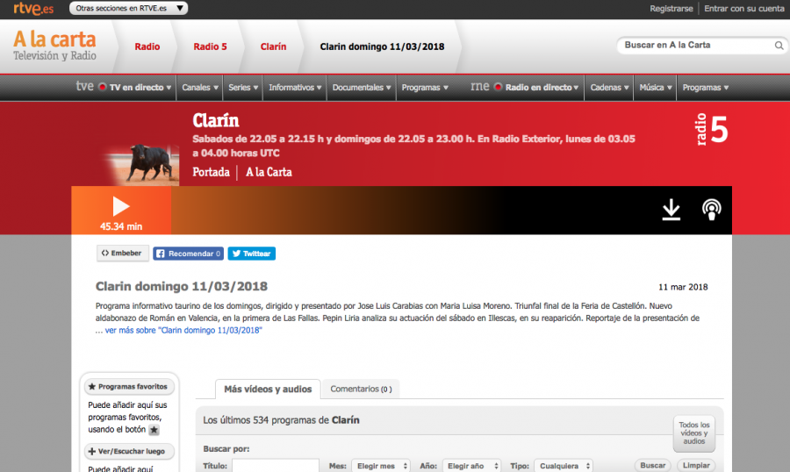Viewport: 790px width, 472px height.
Task: Click the Clarín program title
Action: click(216, 120)
